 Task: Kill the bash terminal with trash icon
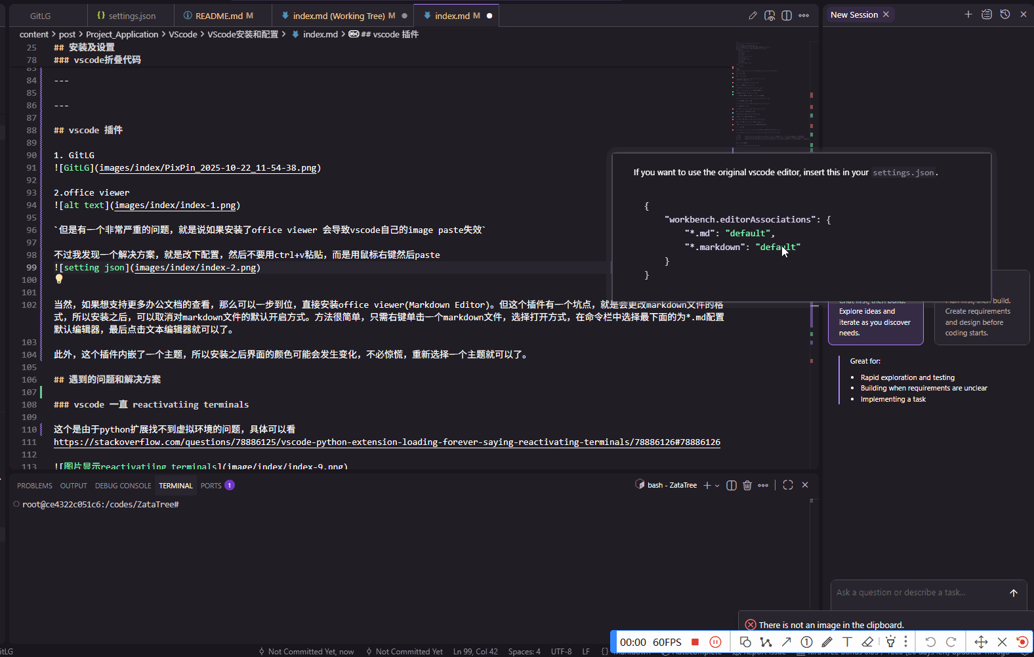click(747, 485)
